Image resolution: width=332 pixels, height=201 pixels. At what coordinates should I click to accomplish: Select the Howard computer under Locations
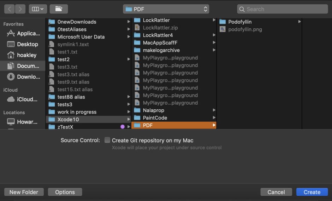tap(23, 122)
